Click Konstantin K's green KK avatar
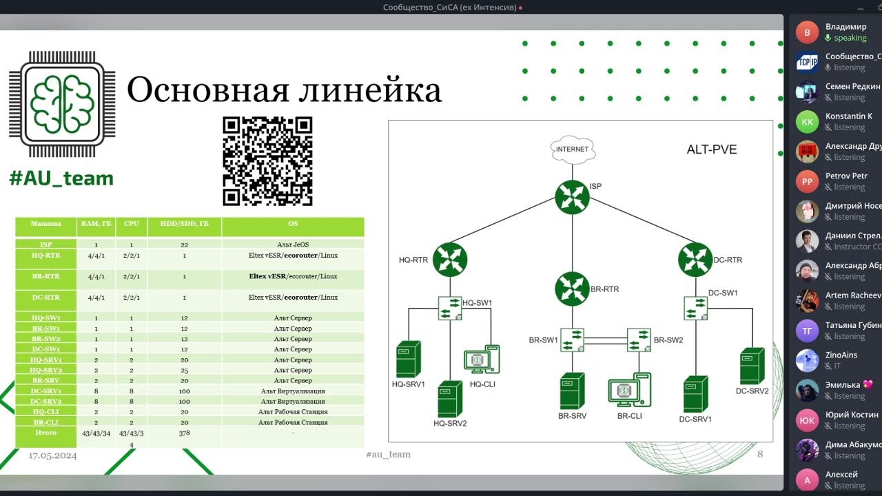 click(x=807, y=122)
